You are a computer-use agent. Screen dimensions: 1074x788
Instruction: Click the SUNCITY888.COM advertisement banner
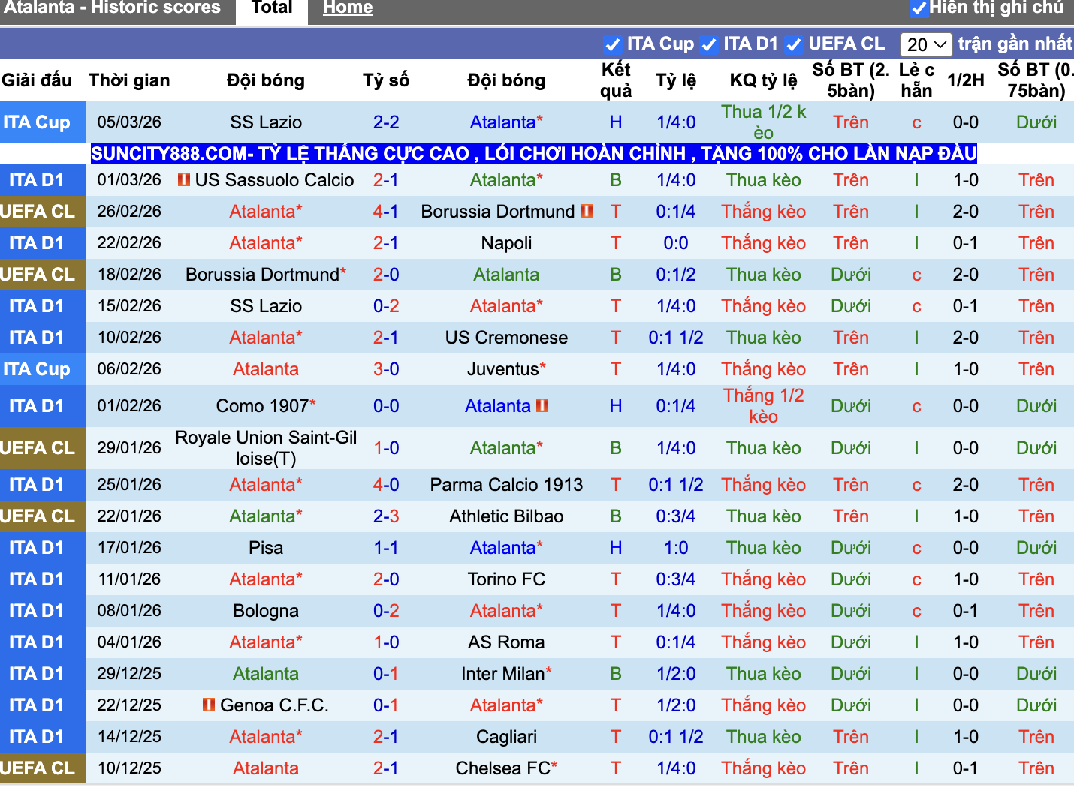(x=533, y=154)
